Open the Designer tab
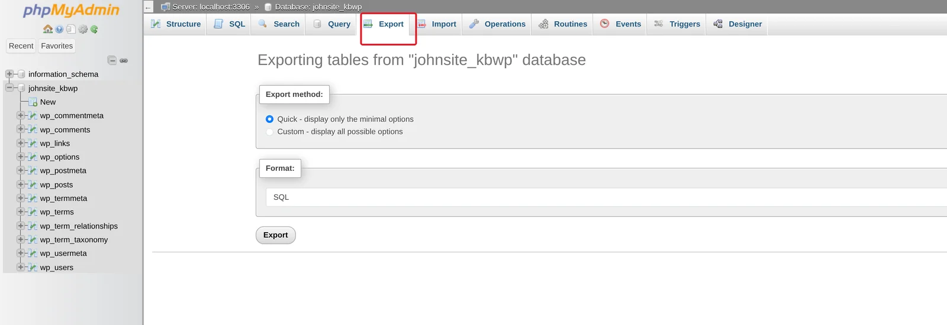This screenshot has height=325, width=947. click(x=737, y=24)
